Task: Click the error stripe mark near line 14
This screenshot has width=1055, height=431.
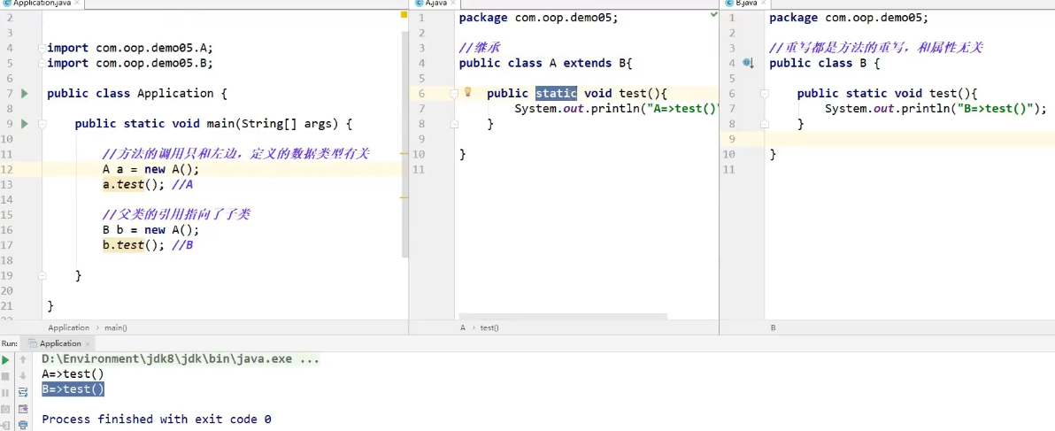Action: (404, 197)
